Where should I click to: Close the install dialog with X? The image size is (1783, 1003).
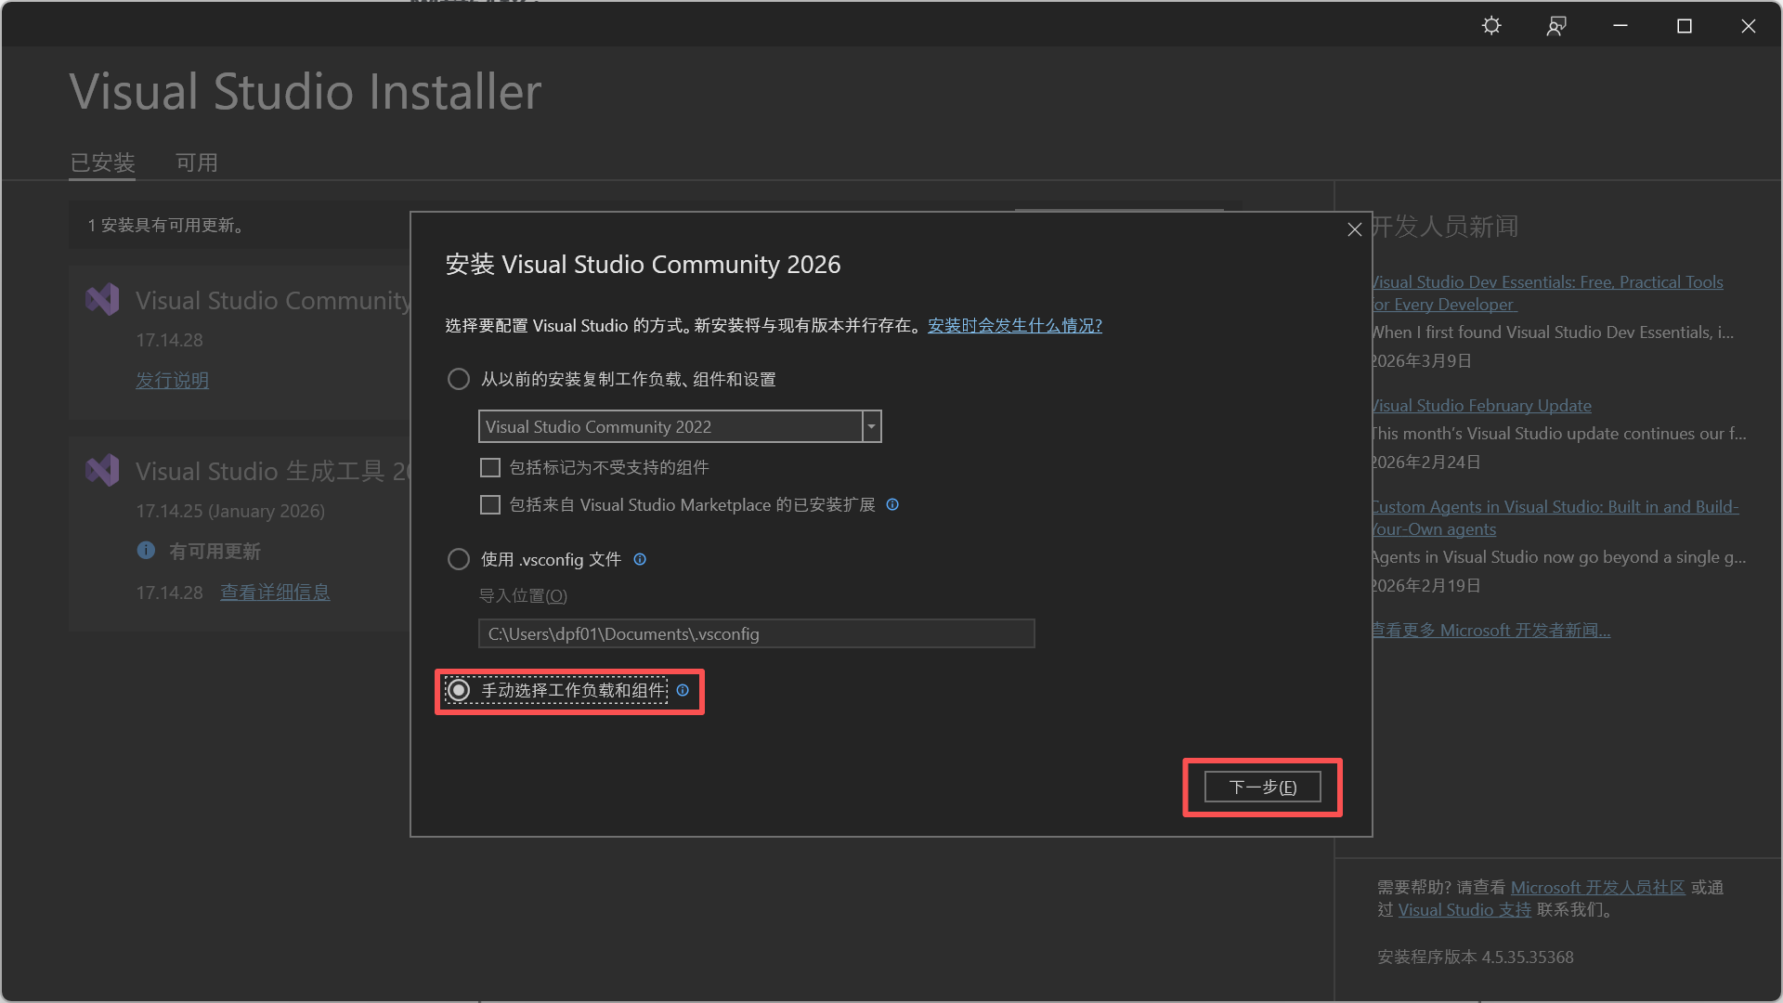(1355, 229)
